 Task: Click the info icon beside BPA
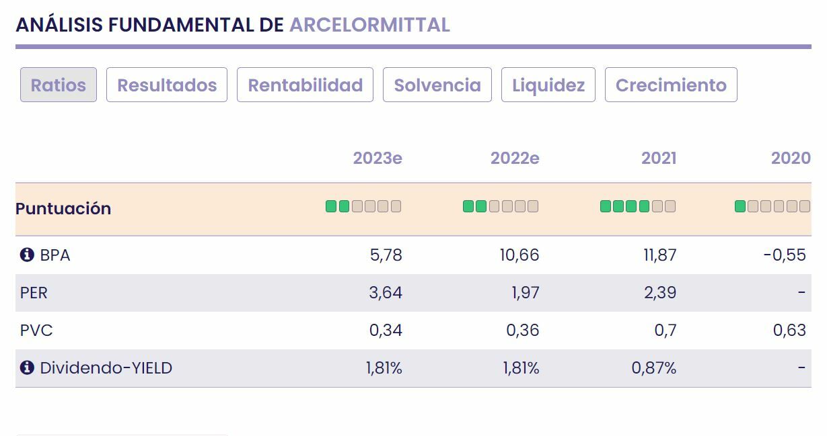[27, 255]
